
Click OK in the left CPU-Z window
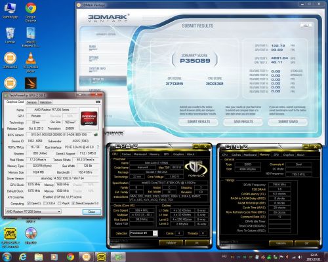pyautogui.click(x=197, y=243)
